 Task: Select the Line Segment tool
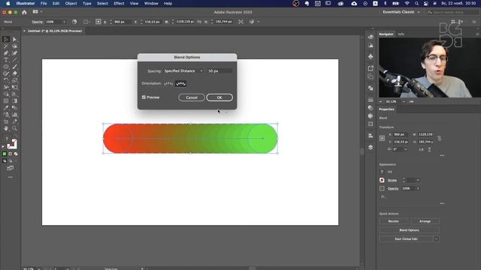pyautogui.click(x=14, y=60)
